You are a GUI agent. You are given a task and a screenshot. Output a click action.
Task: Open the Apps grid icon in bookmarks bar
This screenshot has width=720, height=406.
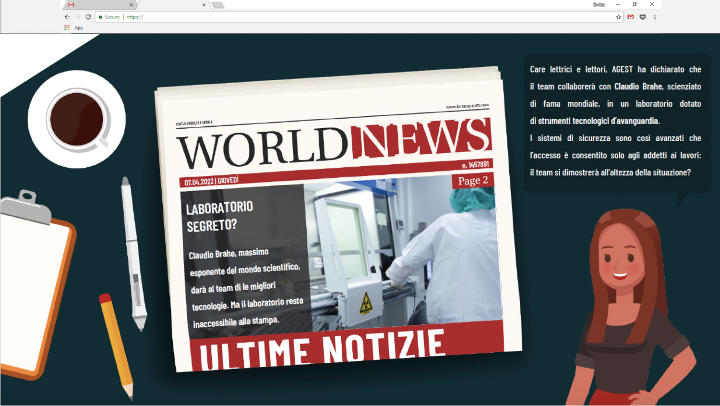(x=67, y=28)
